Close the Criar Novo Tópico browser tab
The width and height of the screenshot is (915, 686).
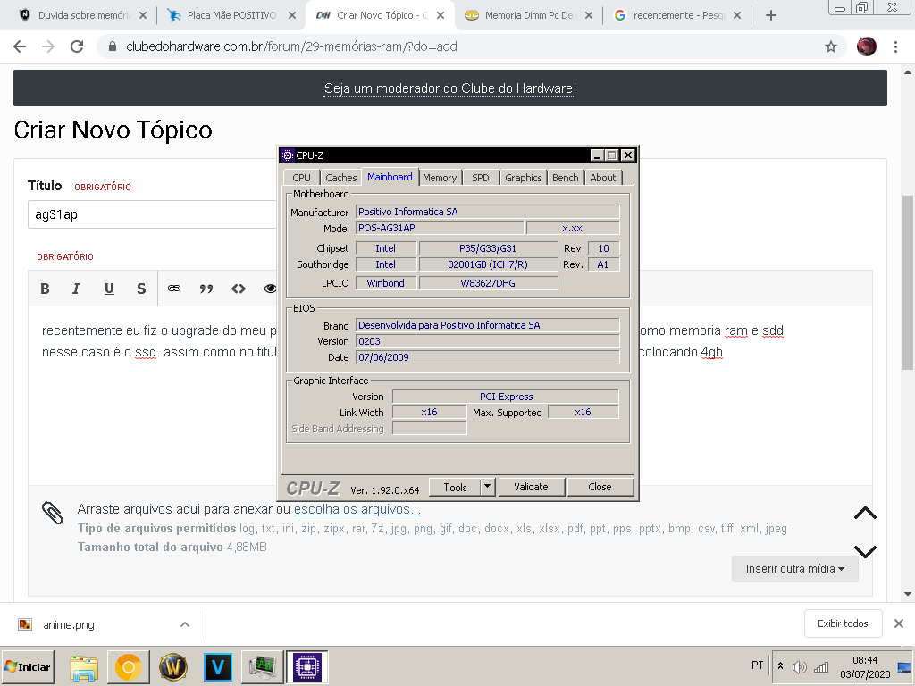click(x=441, y=15)
